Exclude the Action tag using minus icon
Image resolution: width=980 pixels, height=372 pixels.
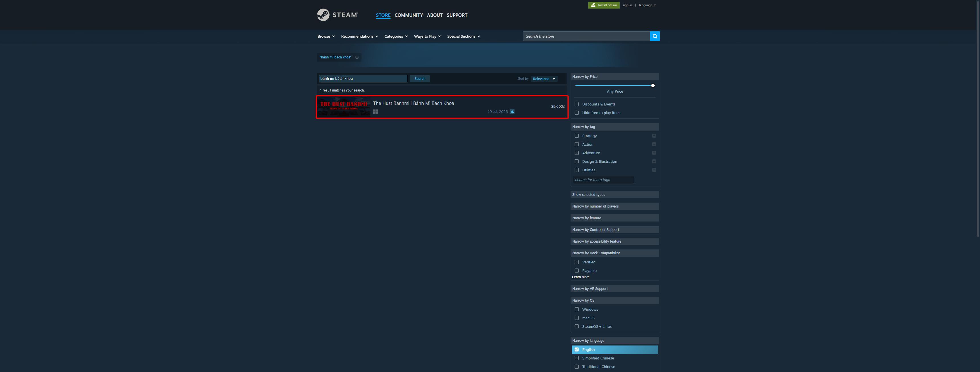tap(654, 144)
